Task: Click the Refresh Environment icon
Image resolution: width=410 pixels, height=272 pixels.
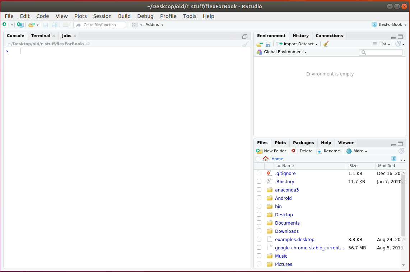Action: click(398, 44)
